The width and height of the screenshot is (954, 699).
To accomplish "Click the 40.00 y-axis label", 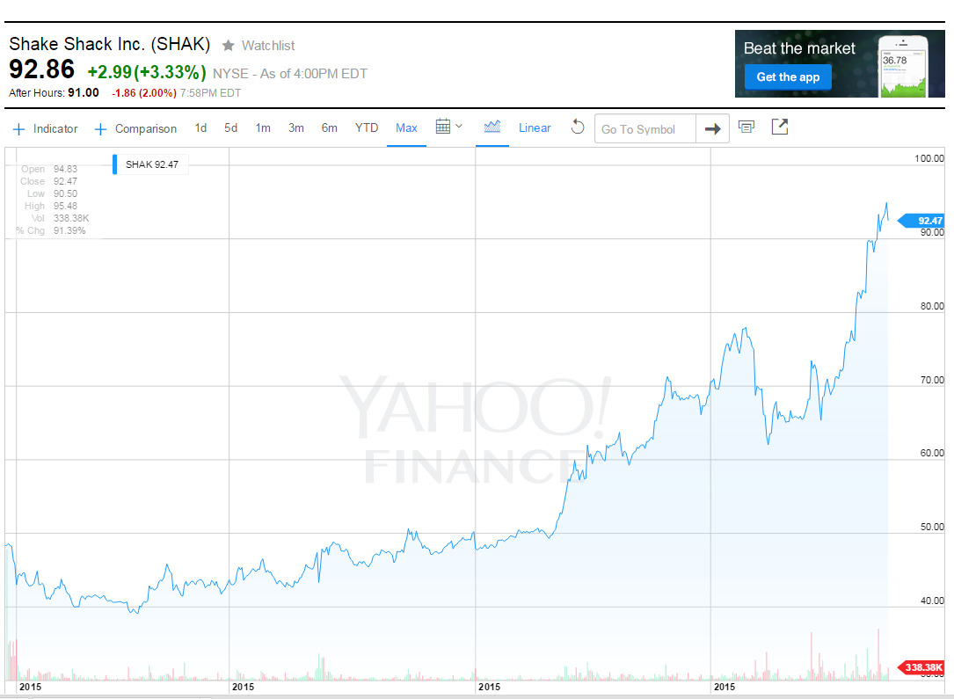I will 931,601.
